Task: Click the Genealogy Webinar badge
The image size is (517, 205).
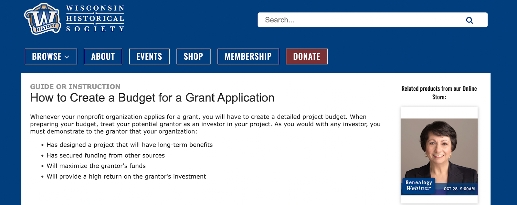Action: point(418,185)
